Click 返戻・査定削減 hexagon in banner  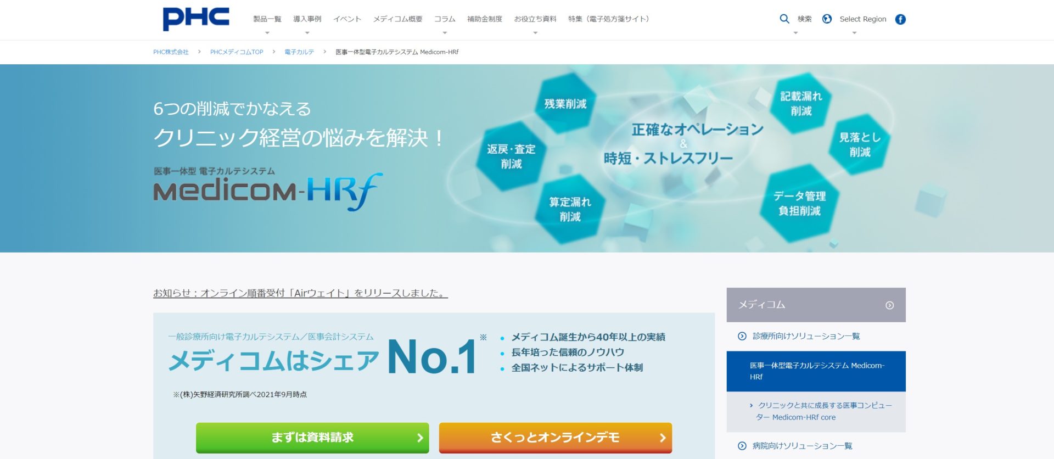coord(511,156)
